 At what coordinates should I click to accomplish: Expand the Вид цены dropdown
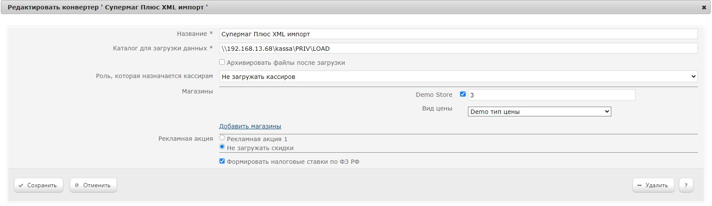539,112
